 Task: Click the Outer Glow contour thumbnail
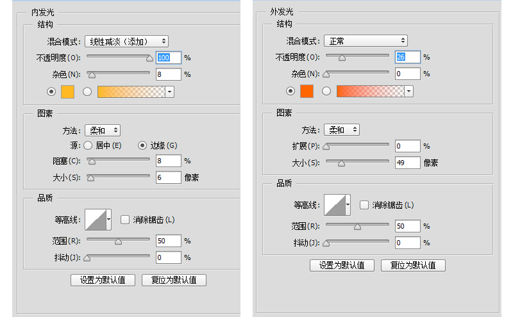click(335, 205)
